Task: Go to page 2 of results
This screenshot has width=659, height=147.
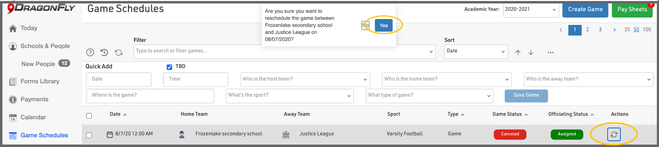Action: pos(588,29)
